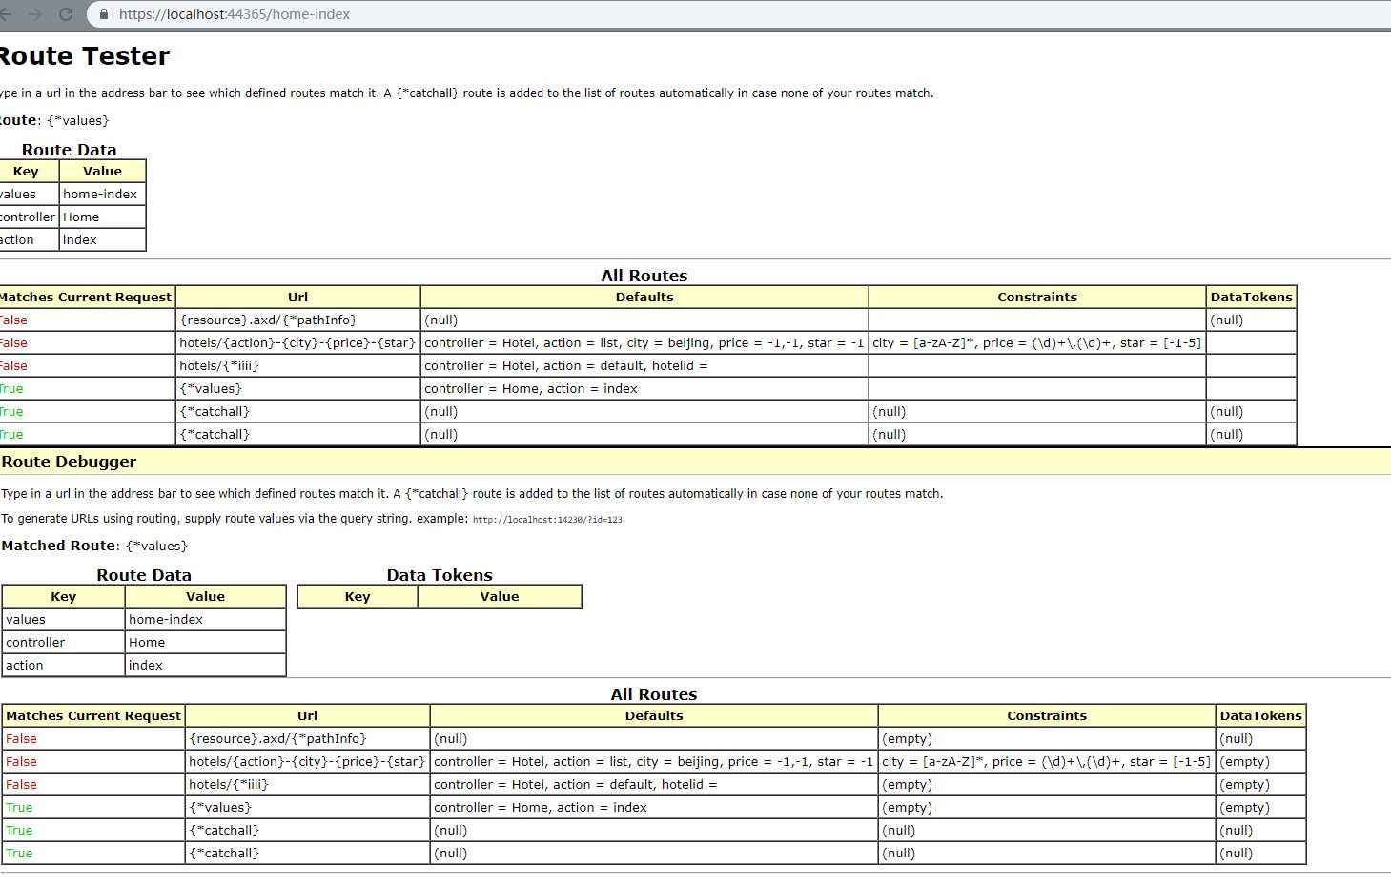Click Constraints column header in Route Tester table

tap(1037, 297)
